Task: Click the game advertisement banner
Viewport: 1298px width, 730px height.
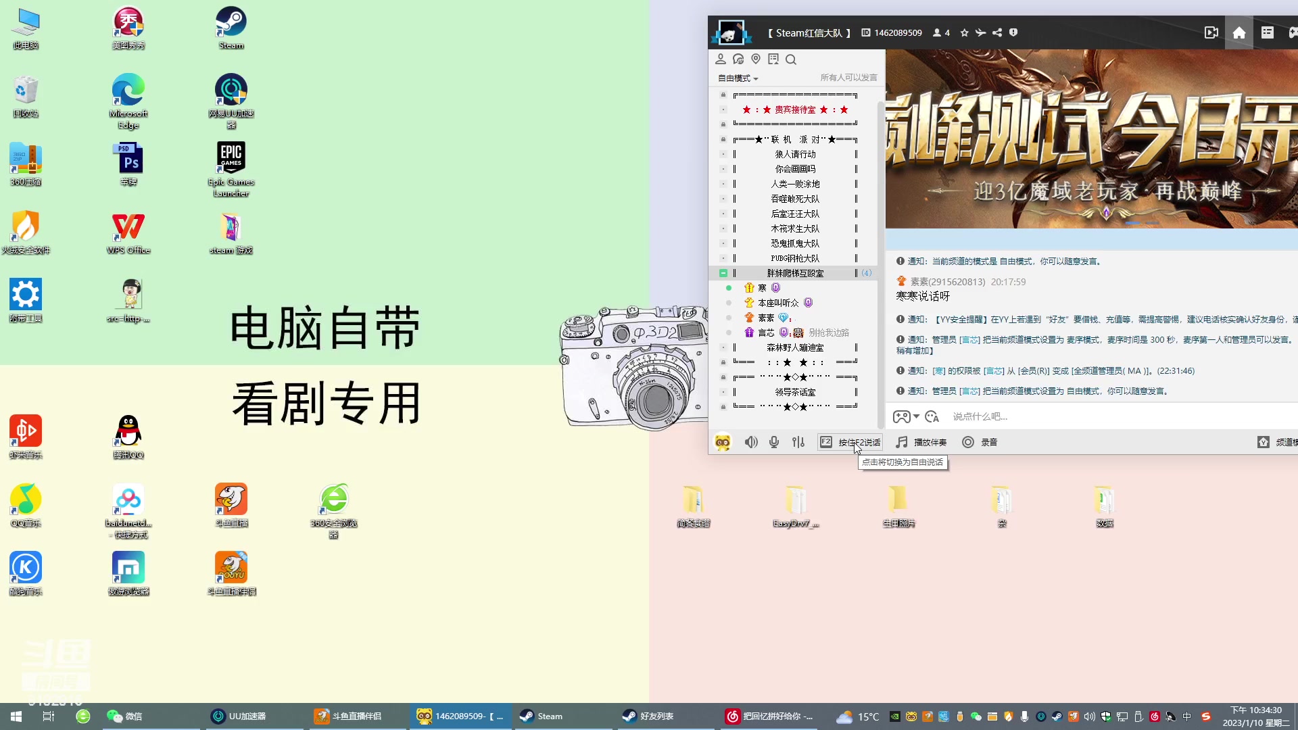Action: tap(1092, 139)
